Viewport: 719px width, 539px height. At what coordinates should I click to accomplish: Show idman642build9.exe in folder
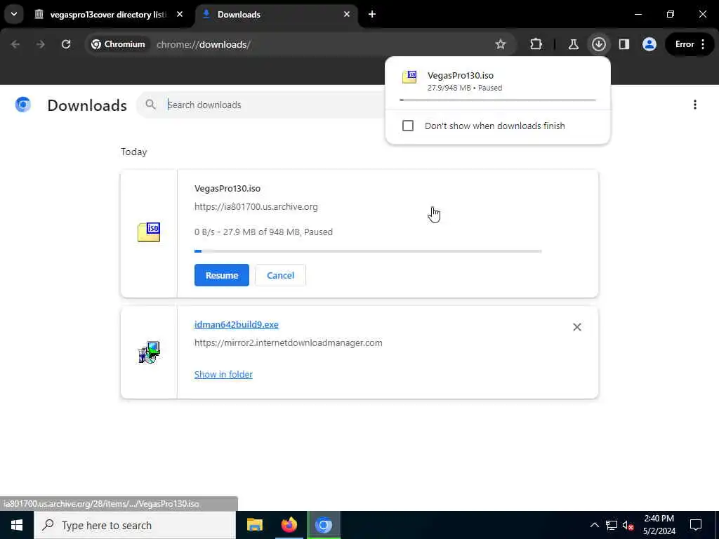pyautogui.click(x=223, y=375)
